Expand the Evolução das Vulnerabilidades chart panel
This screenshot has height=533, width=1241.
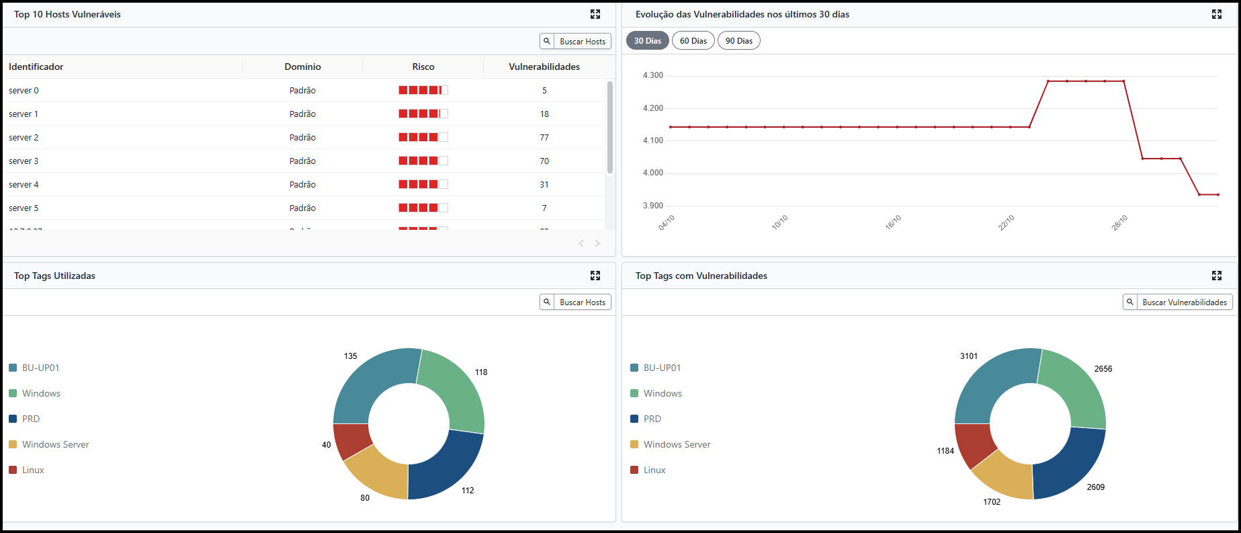[x=1216, y=14]
